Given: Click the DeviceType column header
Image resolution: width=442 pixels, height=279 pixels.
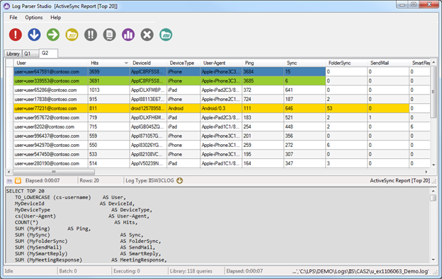Looking at the screenshot, I should click(x=183, y=63).
